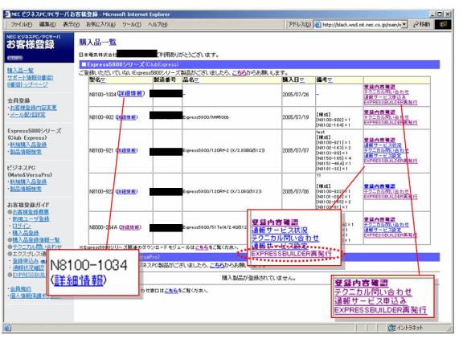Viewport: 463px width, 347px height.
Task: Open the ツール(T) menu
Action: click(x=132, y=24)
